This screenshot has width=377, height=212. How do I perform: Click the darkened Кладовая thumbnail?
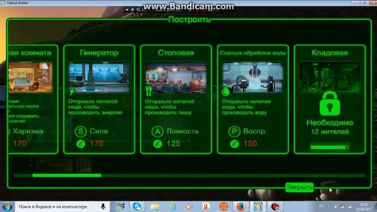[x=330, y=77]
